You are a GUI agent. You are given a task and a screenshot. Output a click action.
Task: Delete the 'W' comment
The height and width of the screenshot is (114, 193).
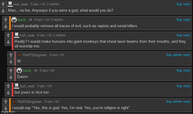177,55
